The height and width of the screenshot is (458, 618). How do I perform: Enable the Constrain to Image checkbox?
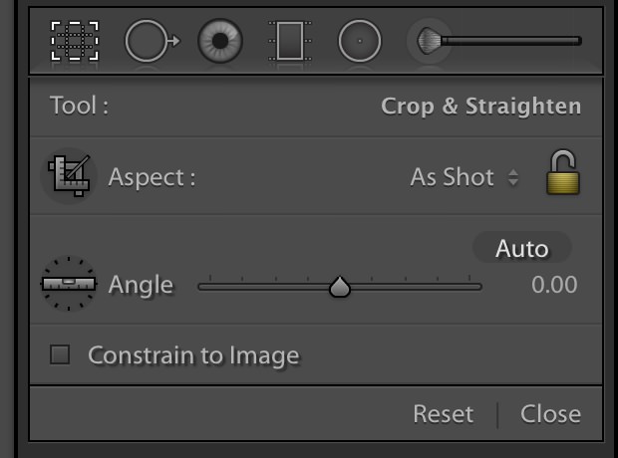point(60,354)
